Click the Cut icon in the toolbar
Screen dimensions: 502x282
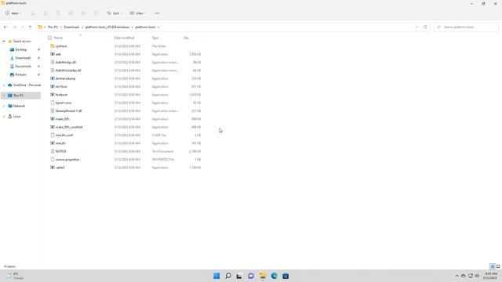[33, 13]
